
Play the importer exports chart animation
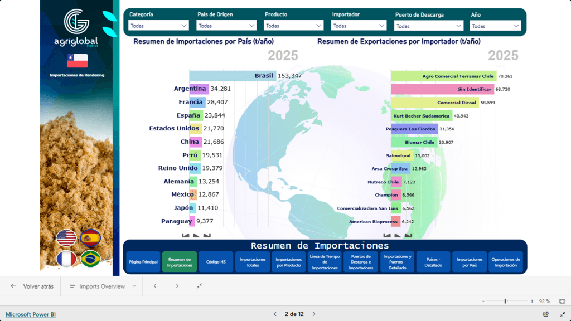coord(398,236)
